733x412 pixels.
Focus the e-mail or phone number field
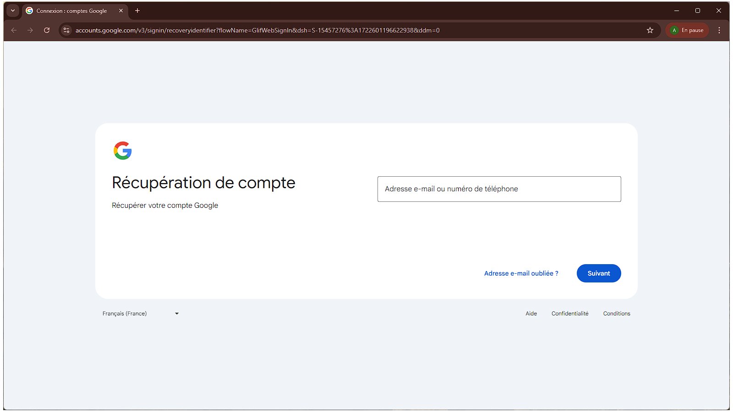click(x=499, y=189)
